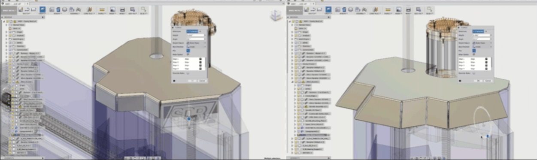The width and height of the screenshot is (537, 160).
Task: Expand Named Views node in left browser
Action: (x=6, y=25)
